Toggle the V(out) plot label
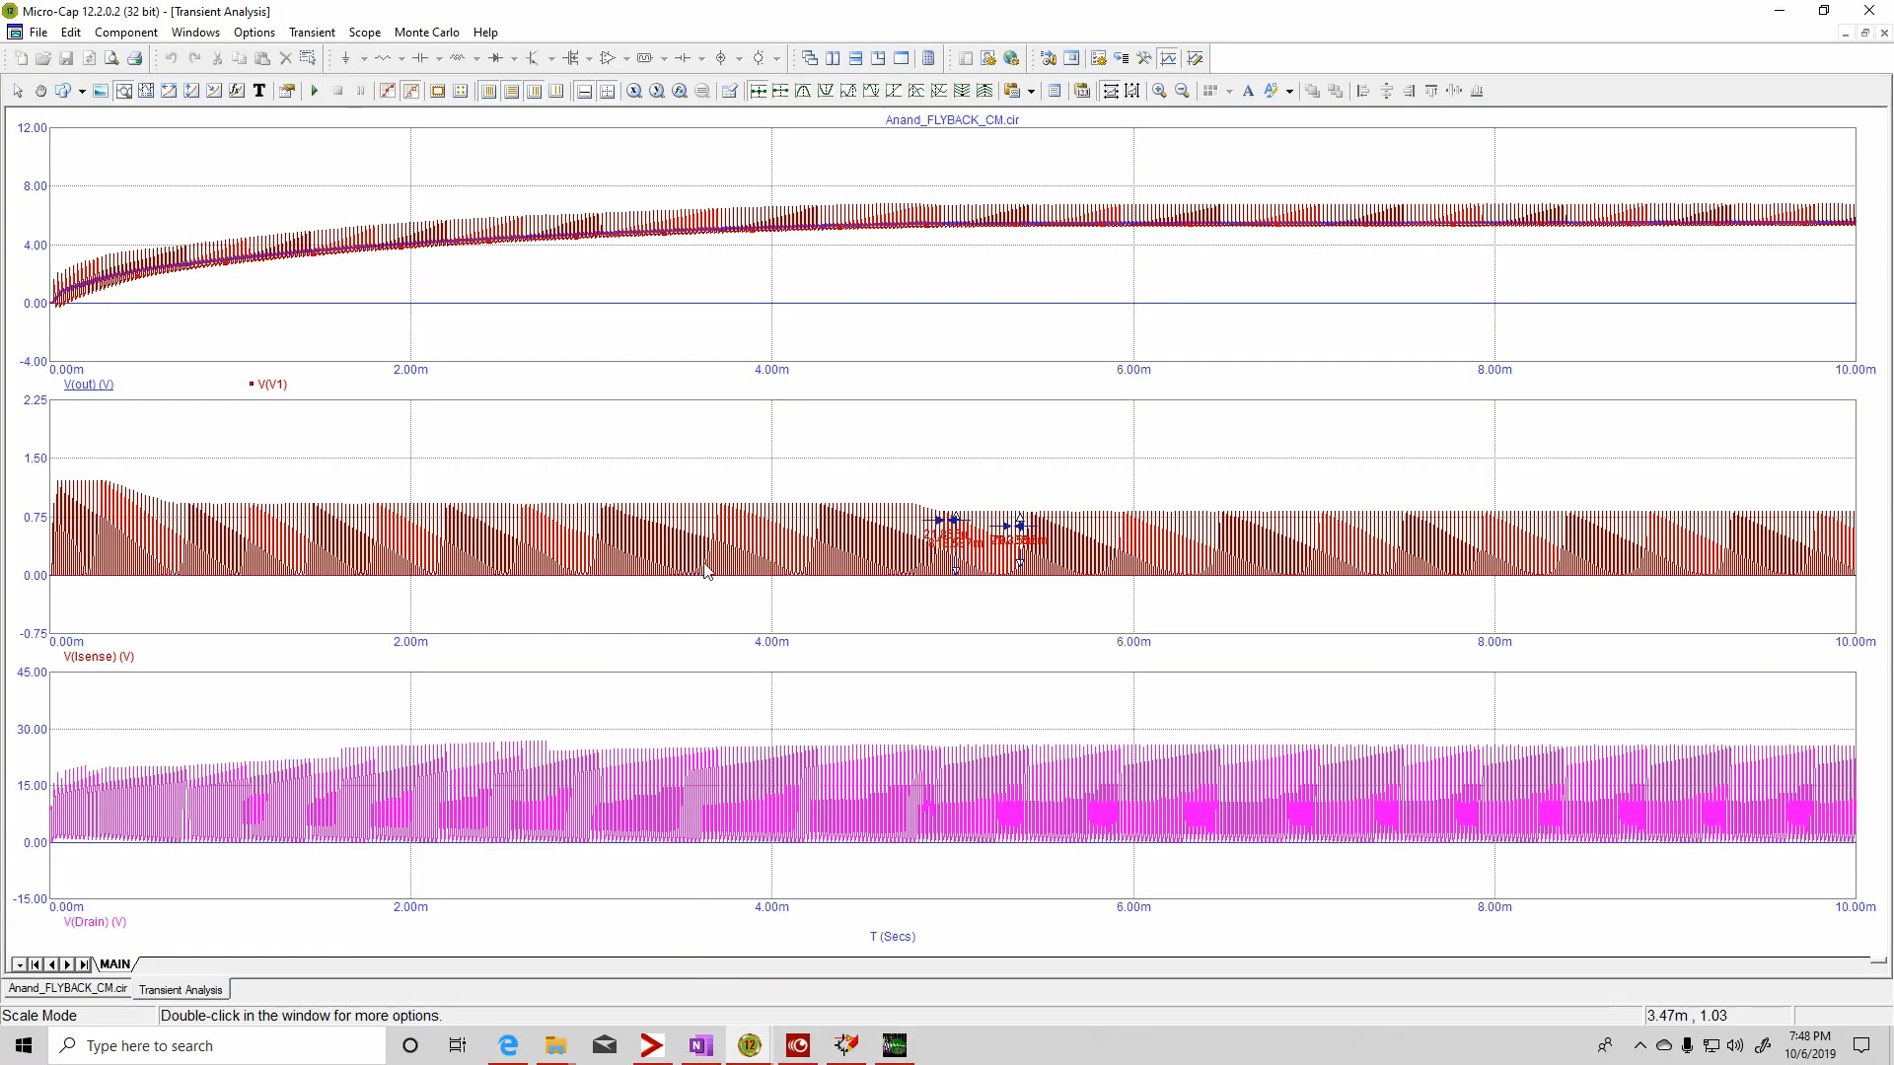Image resolution: width=1894 pixels, height=1065 pixels. coord(89,385)
